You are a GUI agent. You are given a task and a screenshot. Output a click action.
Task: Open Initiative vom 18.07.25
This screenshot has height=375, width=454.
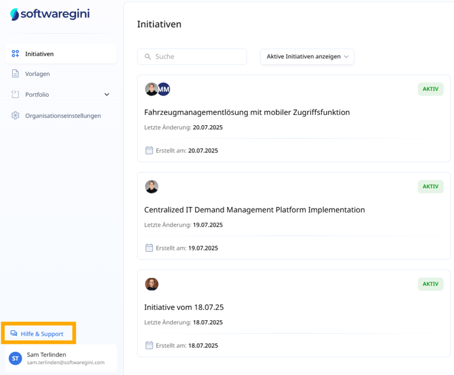(x=184, y=307)
